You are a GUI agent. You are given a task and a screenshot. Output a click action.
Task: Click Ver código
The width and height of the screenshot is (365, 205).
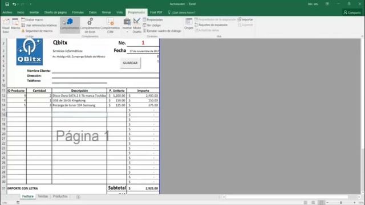(152, 25)
